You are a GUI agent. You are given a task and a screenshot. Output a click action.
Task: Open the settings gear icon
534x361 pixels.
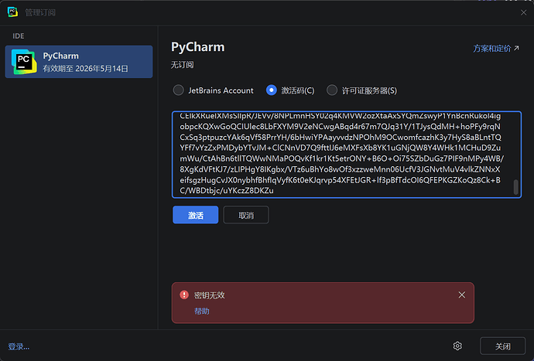coord(457,346)
